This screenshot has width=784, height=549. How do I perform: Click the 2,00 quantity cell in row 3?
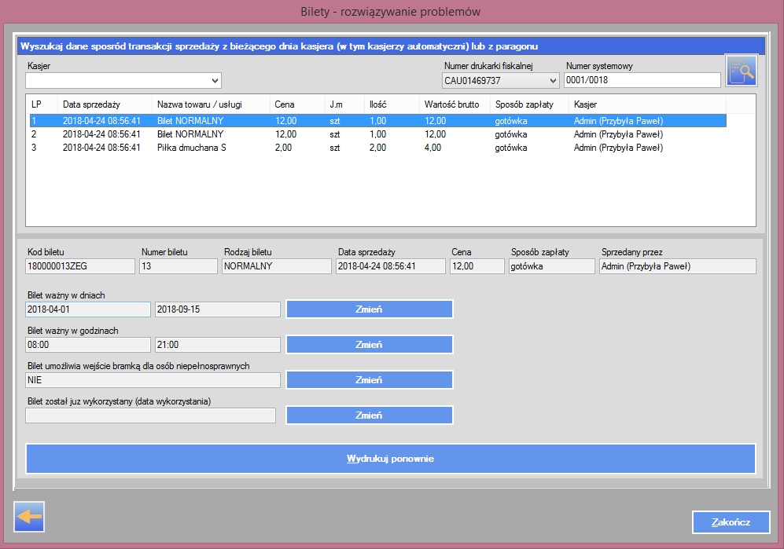point(377,148)
